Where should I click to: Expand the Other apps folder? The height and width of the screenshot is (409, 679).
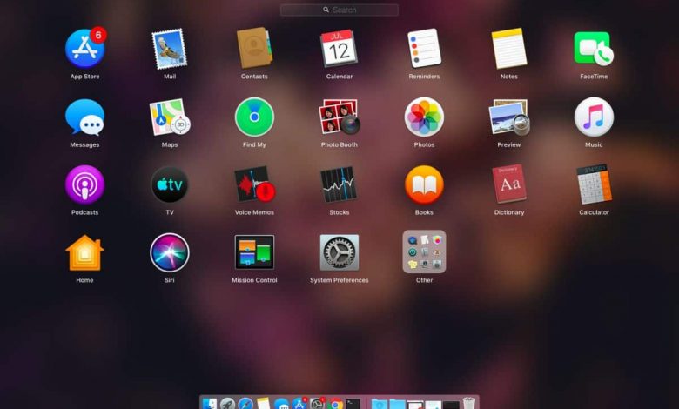424,251
